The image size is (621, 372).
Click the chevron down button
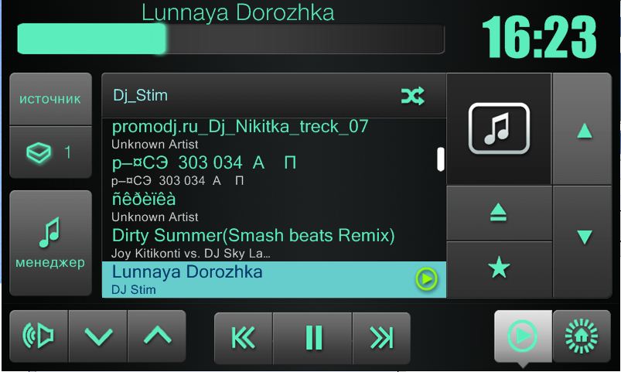(98, 336)
